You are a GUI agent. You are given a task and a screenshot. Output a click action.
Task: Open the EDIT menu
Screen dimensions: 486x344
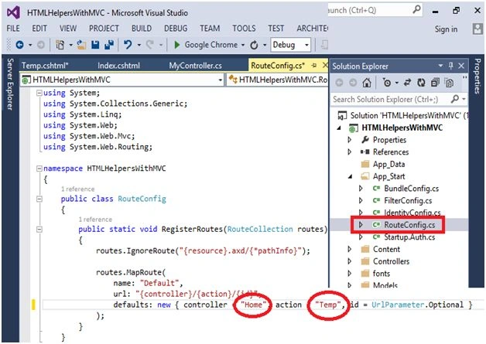[x=39, y=29]
